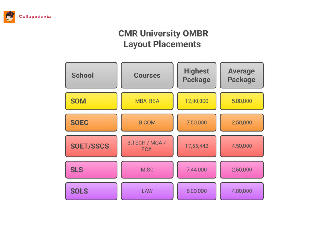Select the SOM school cell
This screenshot has height=235, width=314.
(x=91, y=101)
